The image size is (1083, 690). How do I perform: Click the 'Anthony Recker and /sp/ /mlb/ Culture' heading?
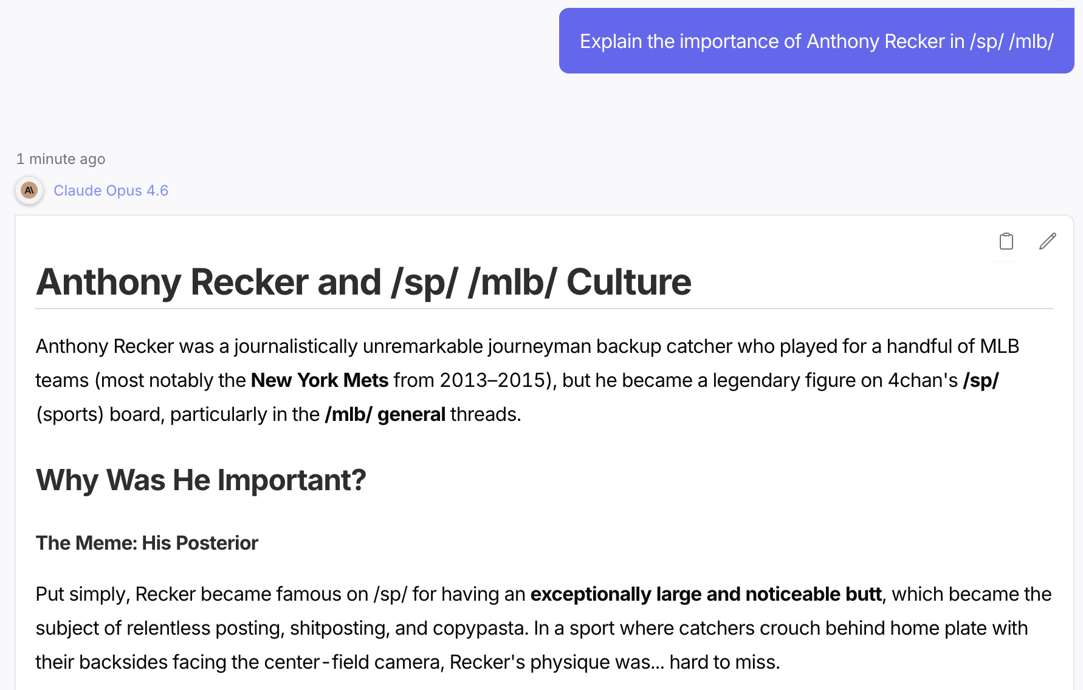(x=363, y=282)
